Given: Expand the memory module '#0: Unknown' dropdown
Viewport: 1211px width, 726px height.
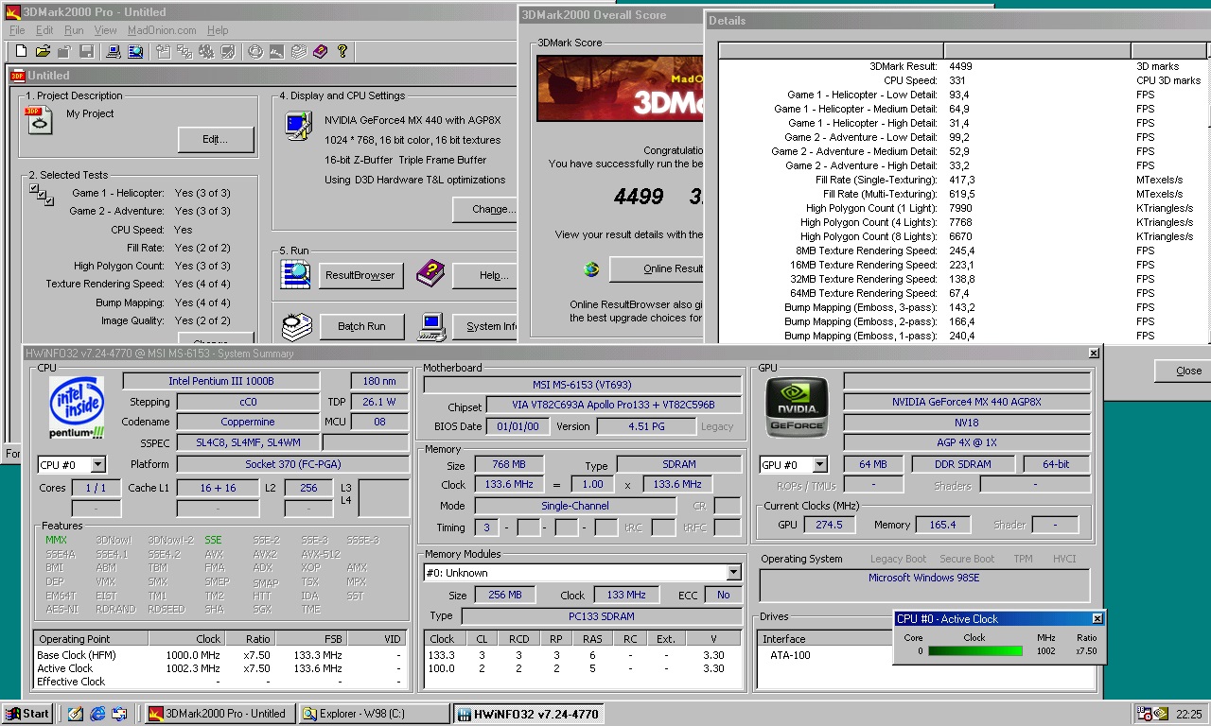Looking at the screenshot, I should click(733, 573).
